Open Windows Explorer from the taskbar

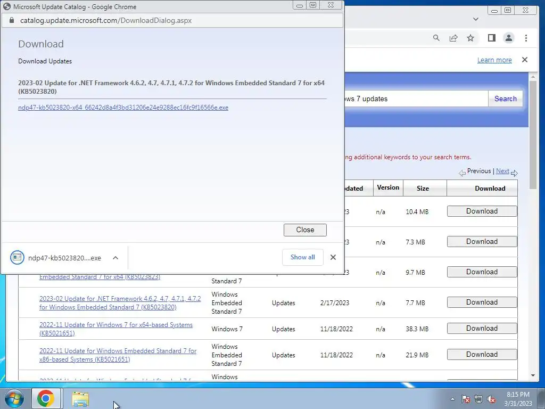(80, 398)
